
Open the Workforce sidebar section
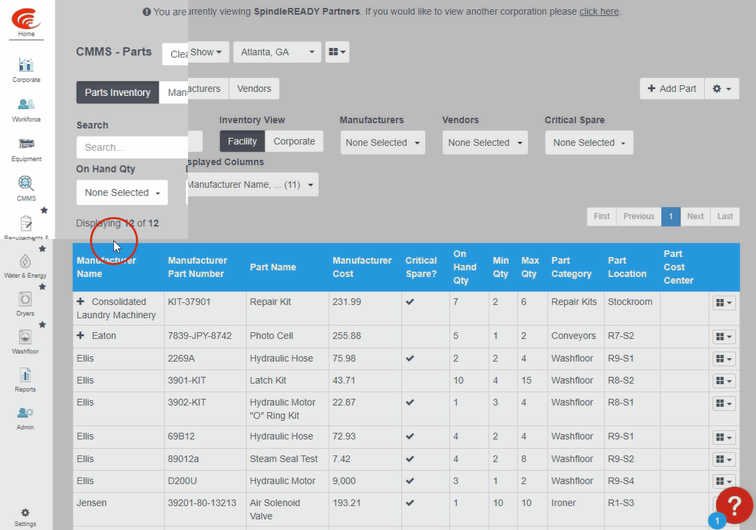[x=26, y=111]
